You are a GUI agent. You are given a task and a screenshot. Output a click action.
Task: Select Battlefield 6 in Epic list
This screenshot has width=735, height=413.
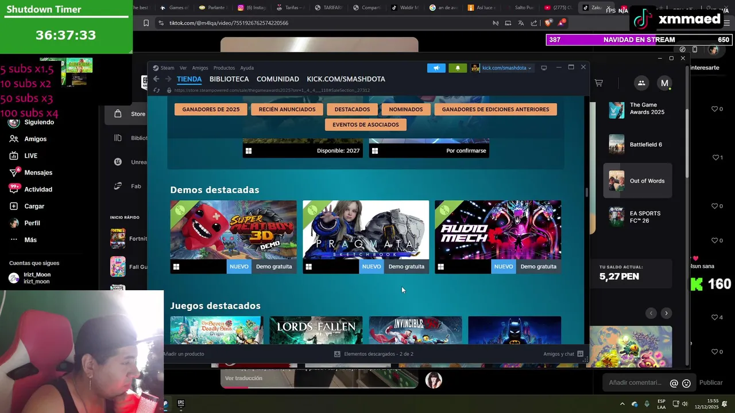click(x=637, y=145)
